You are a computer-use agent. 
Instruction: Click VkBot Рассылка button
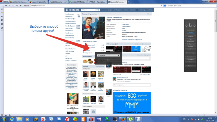click(191, 47)
